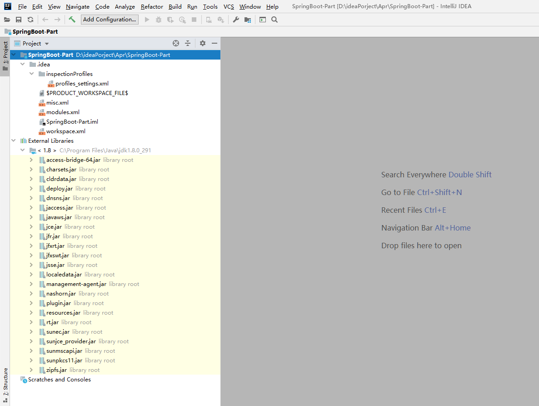Select jfxswt.jar row

point(115,256)
